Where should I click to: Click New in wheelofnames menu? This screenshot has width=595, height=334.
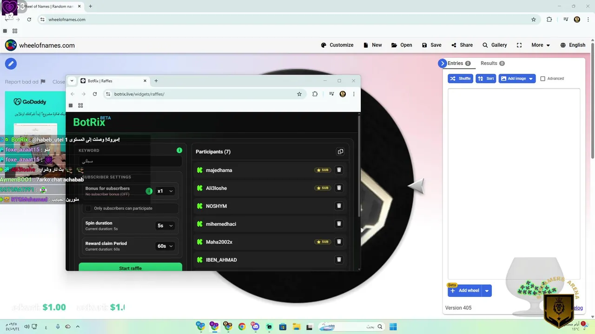click(372, 45)
